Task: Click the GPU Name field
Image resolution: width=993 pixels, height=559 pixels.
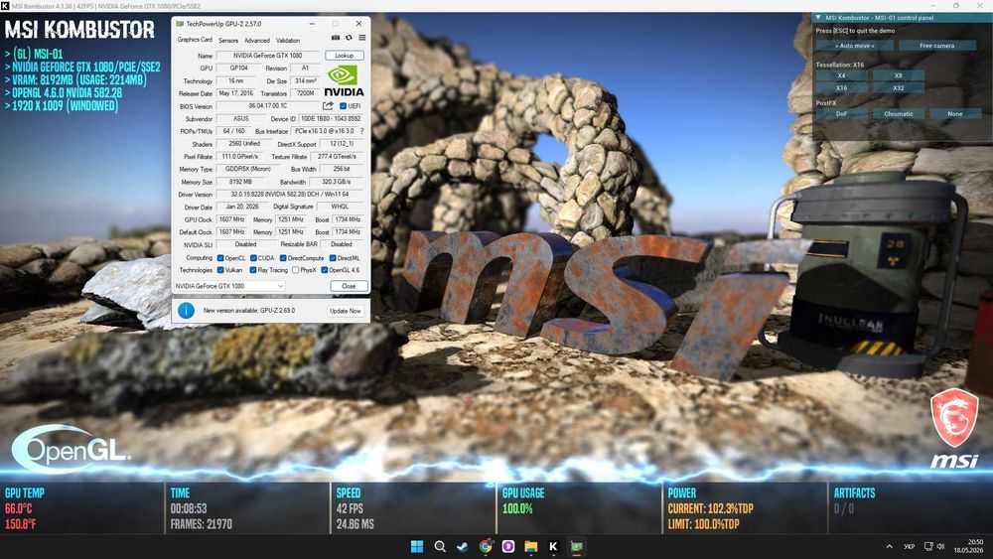Action: (x=268, y=56)
